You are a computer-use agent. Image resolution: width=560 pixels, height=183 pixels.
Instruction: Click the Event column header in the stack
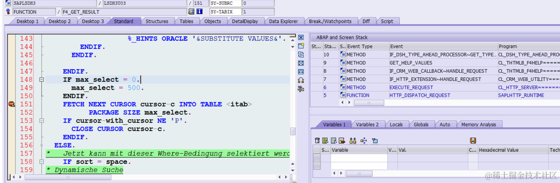point(443,46)
